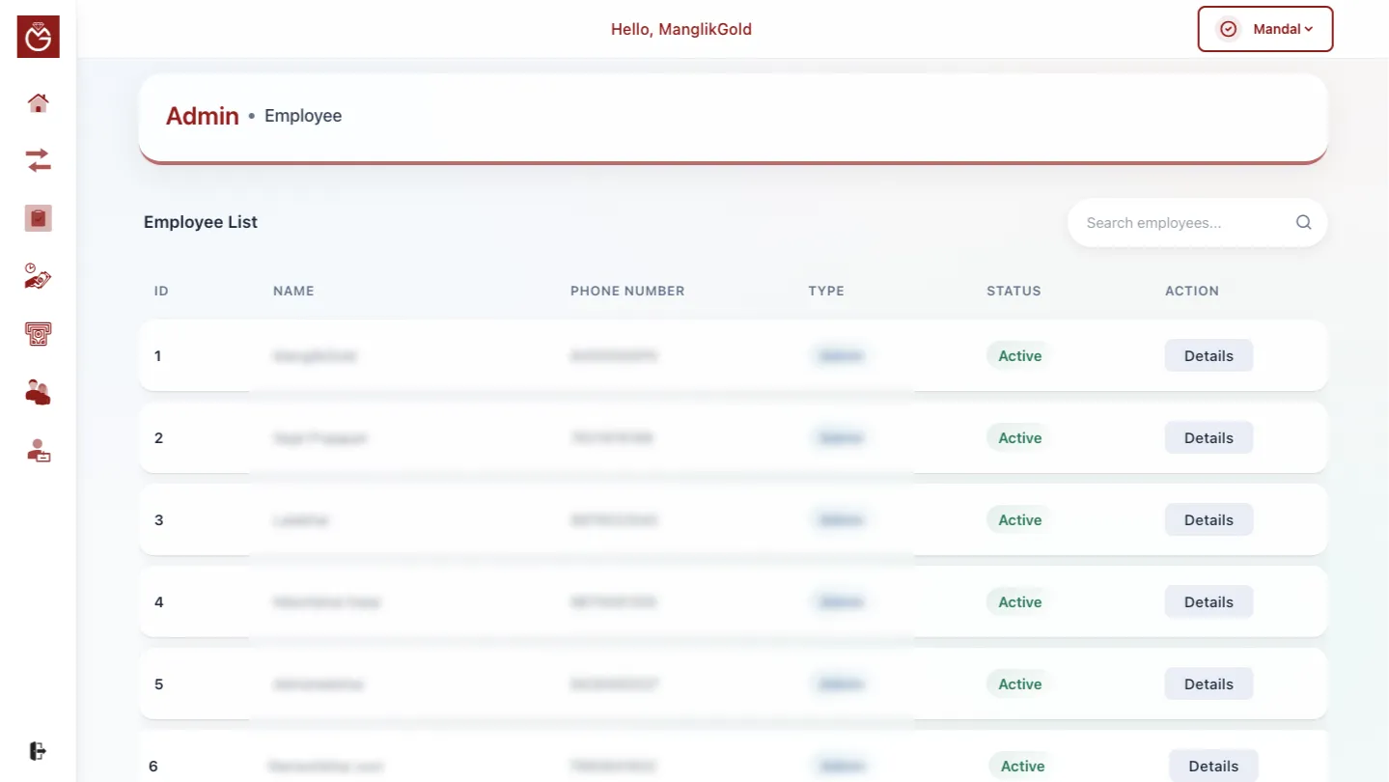The height and width of the screenshot is (782, 1389).
Task: Log out using the exit door icon
Action: click(39, 751)
